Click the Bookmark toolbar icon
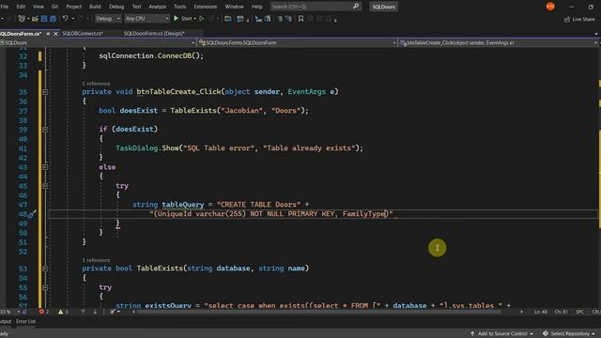 [x=300, y=19]
